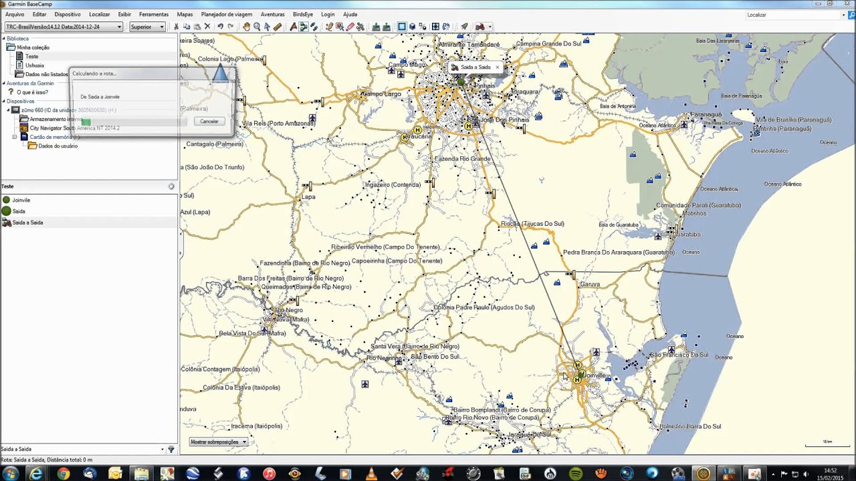
Task: Open the Aventuras menu
Action: coord(273,14)
